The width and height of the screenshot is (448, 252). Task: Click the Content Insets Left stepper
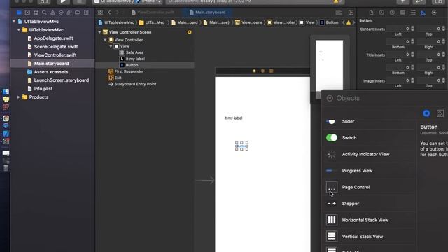(x=412, y=29)
